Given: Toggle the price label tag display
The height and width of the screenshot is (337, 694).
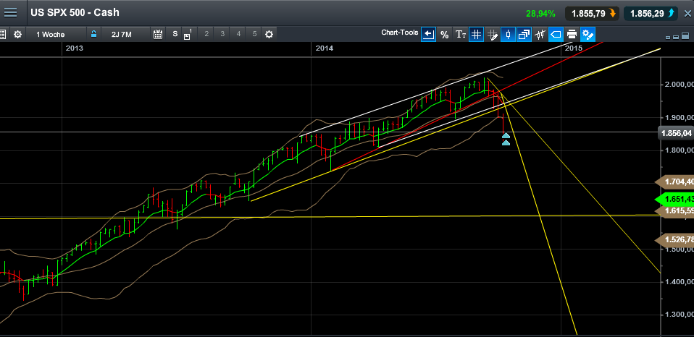Looking at the screenshot, I should click(556, 35).
